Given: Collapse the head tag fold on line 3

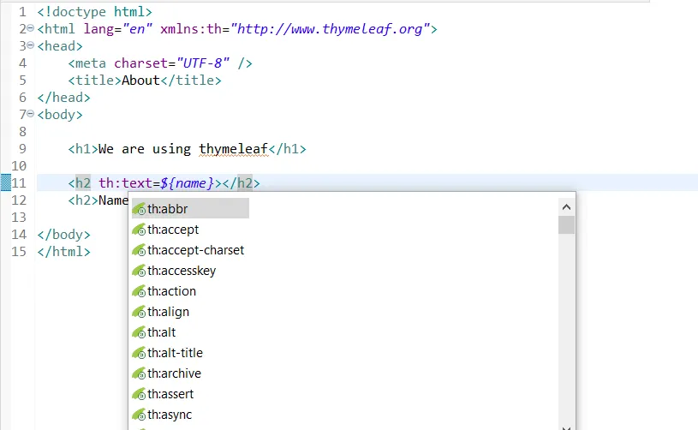Looking at the screenshot, I should coord(30,45).
